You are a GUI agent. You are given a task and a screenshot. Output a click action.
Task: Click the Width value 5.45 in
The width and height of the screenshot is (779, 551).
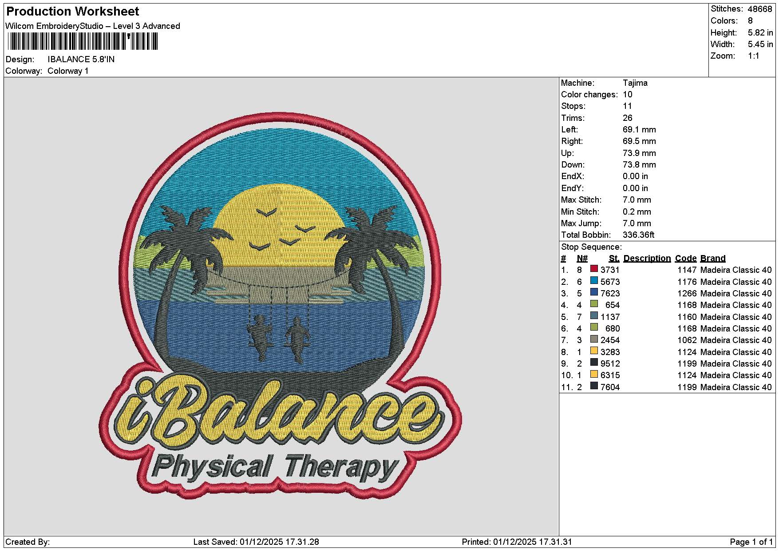coord(760,44)
